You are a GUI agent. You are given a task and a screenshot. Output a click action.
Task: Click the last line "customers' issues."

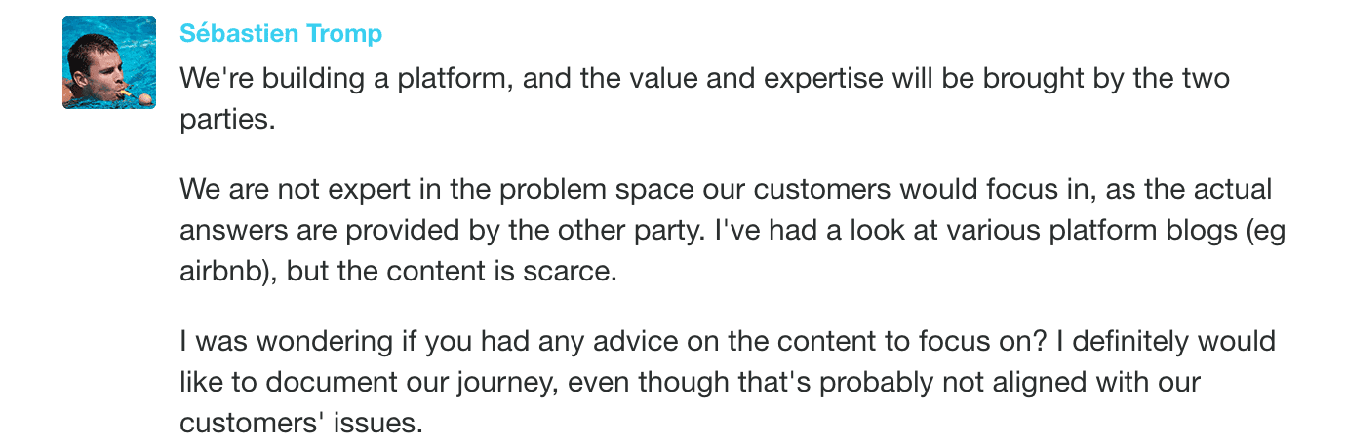coord(301,425)
